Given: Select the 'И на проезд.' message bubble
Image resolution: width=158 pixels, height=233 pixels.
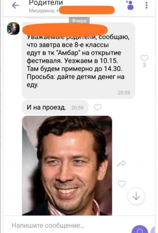Looking at the screenshot, I should (55, 107).
